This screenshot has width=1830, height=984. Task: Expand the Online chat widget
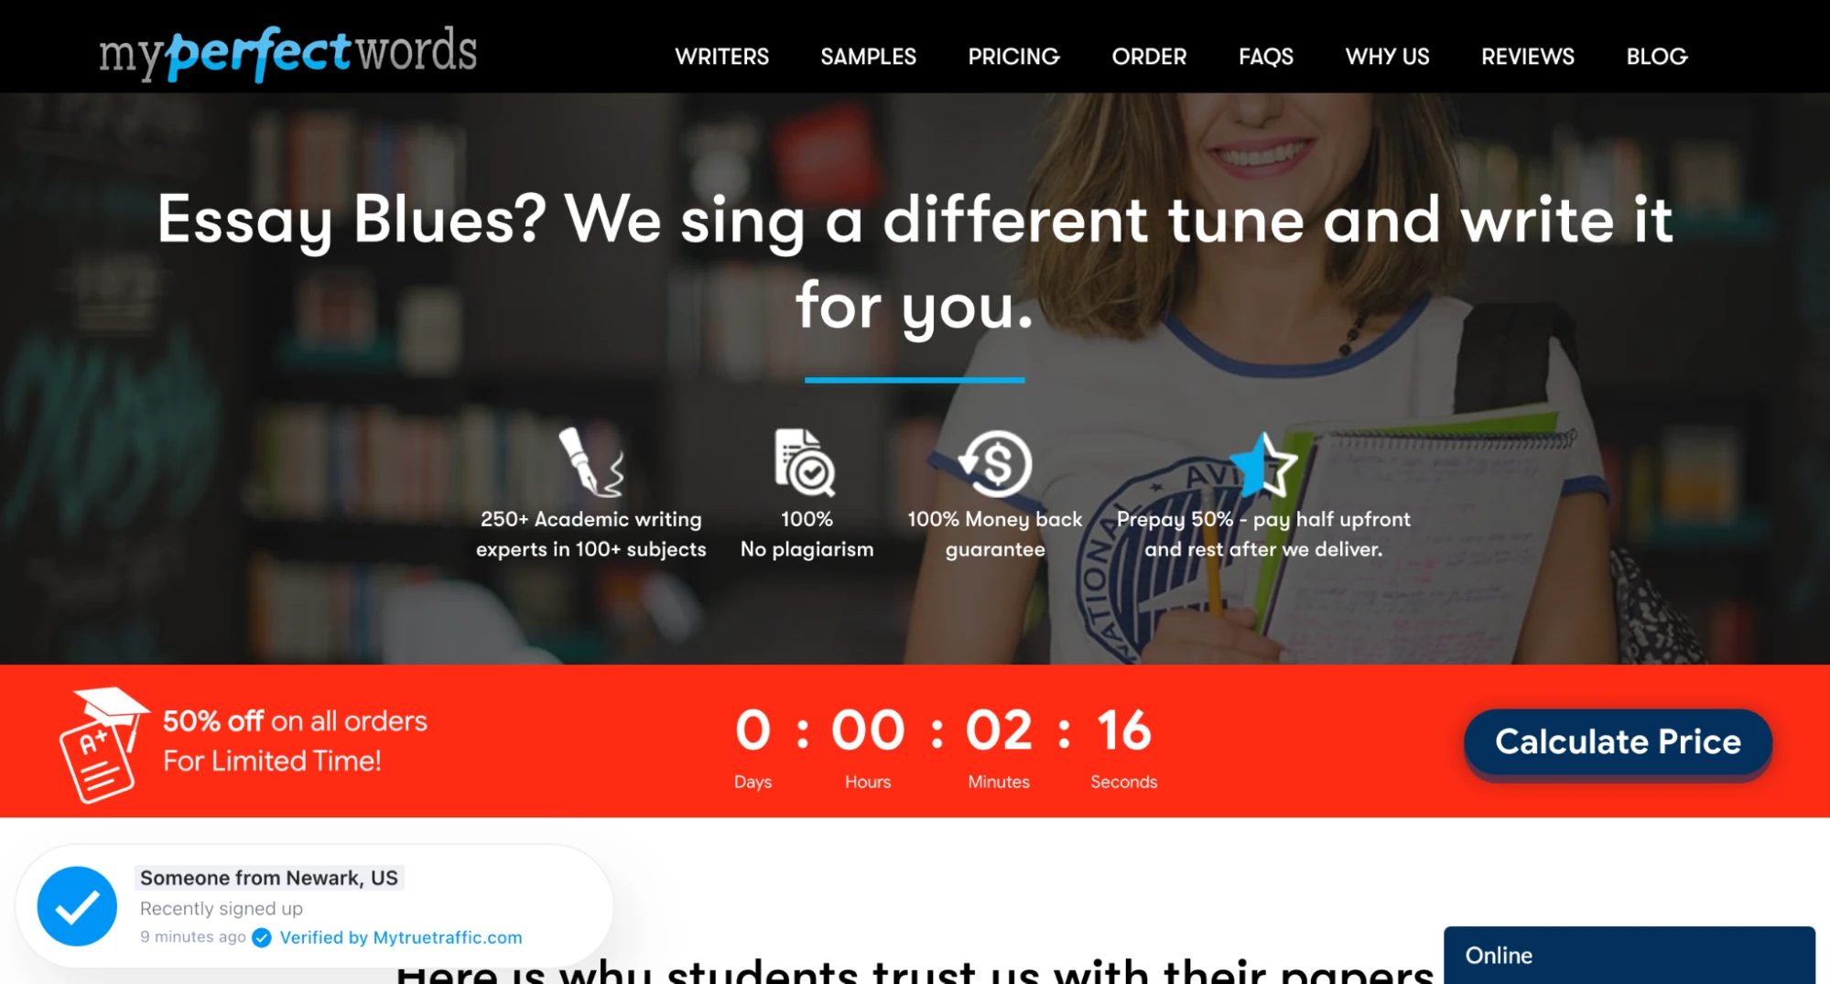click(x=1629, y=955)
